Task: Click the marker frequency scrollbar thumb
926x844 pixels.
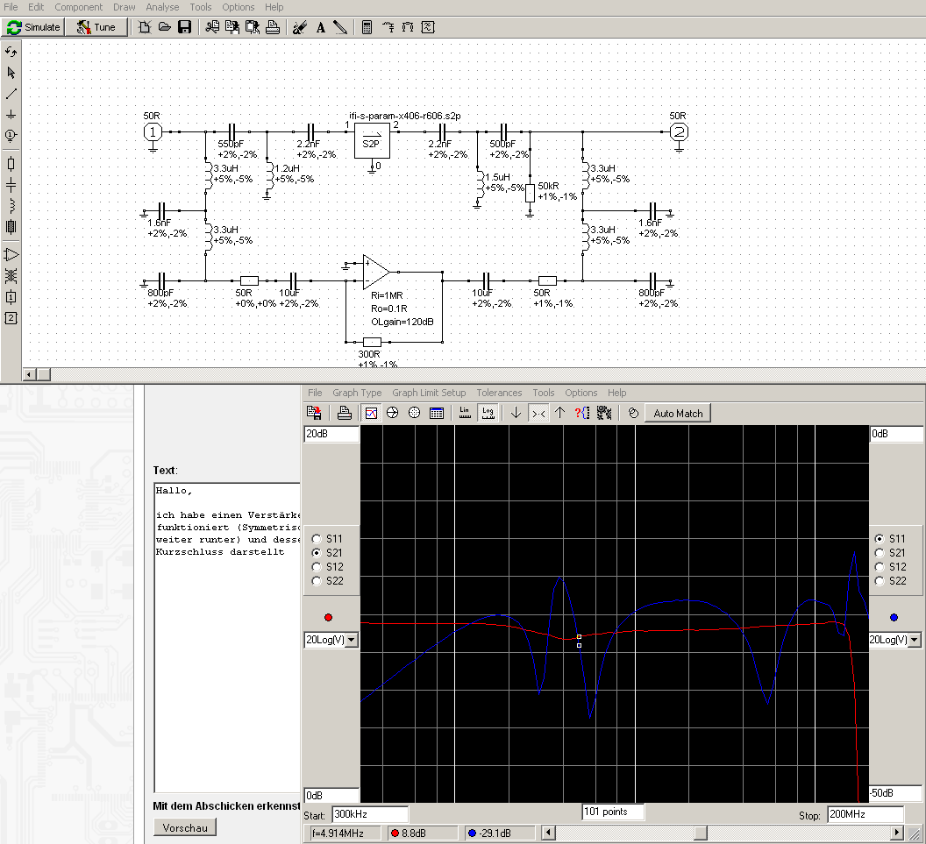Action: point(701,833)
